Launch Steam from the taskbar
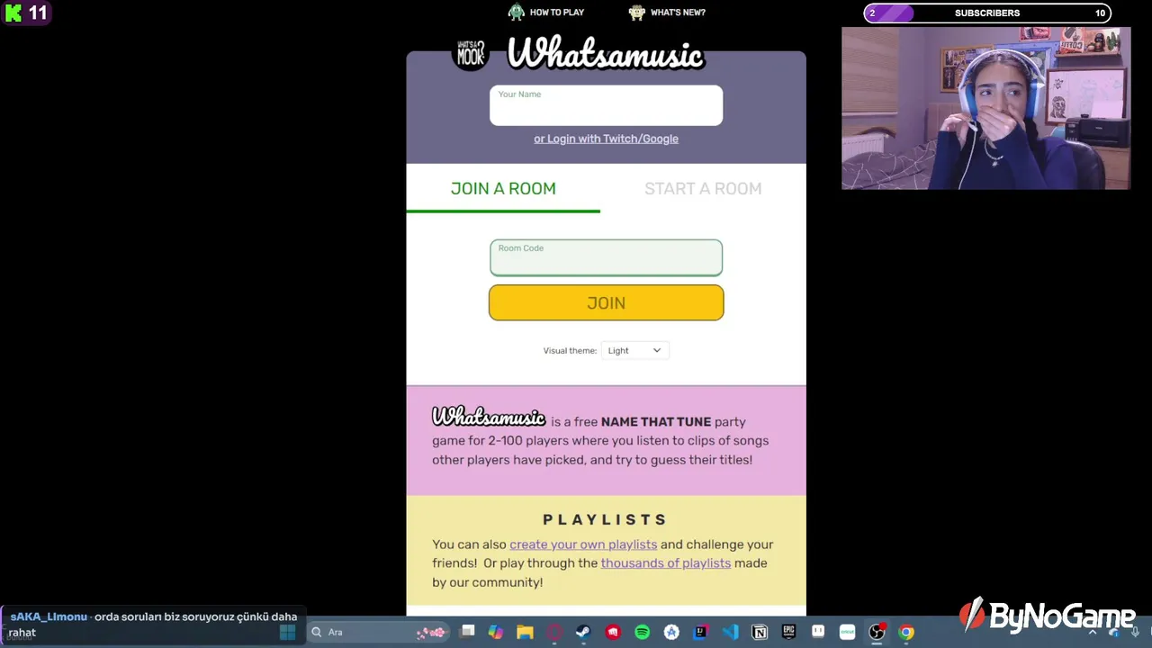Image resolution: width=1152 pixels, height=648 pixels. pyautogui.click(x=583, y=632)
